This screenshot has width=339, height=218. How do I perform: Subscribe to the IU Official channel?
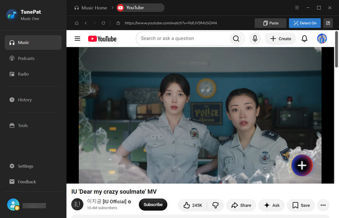coord(153,204)
